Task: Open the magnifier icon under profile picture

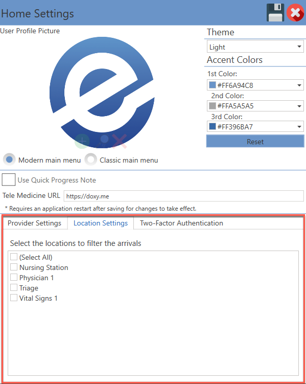Action: [103, 141]
